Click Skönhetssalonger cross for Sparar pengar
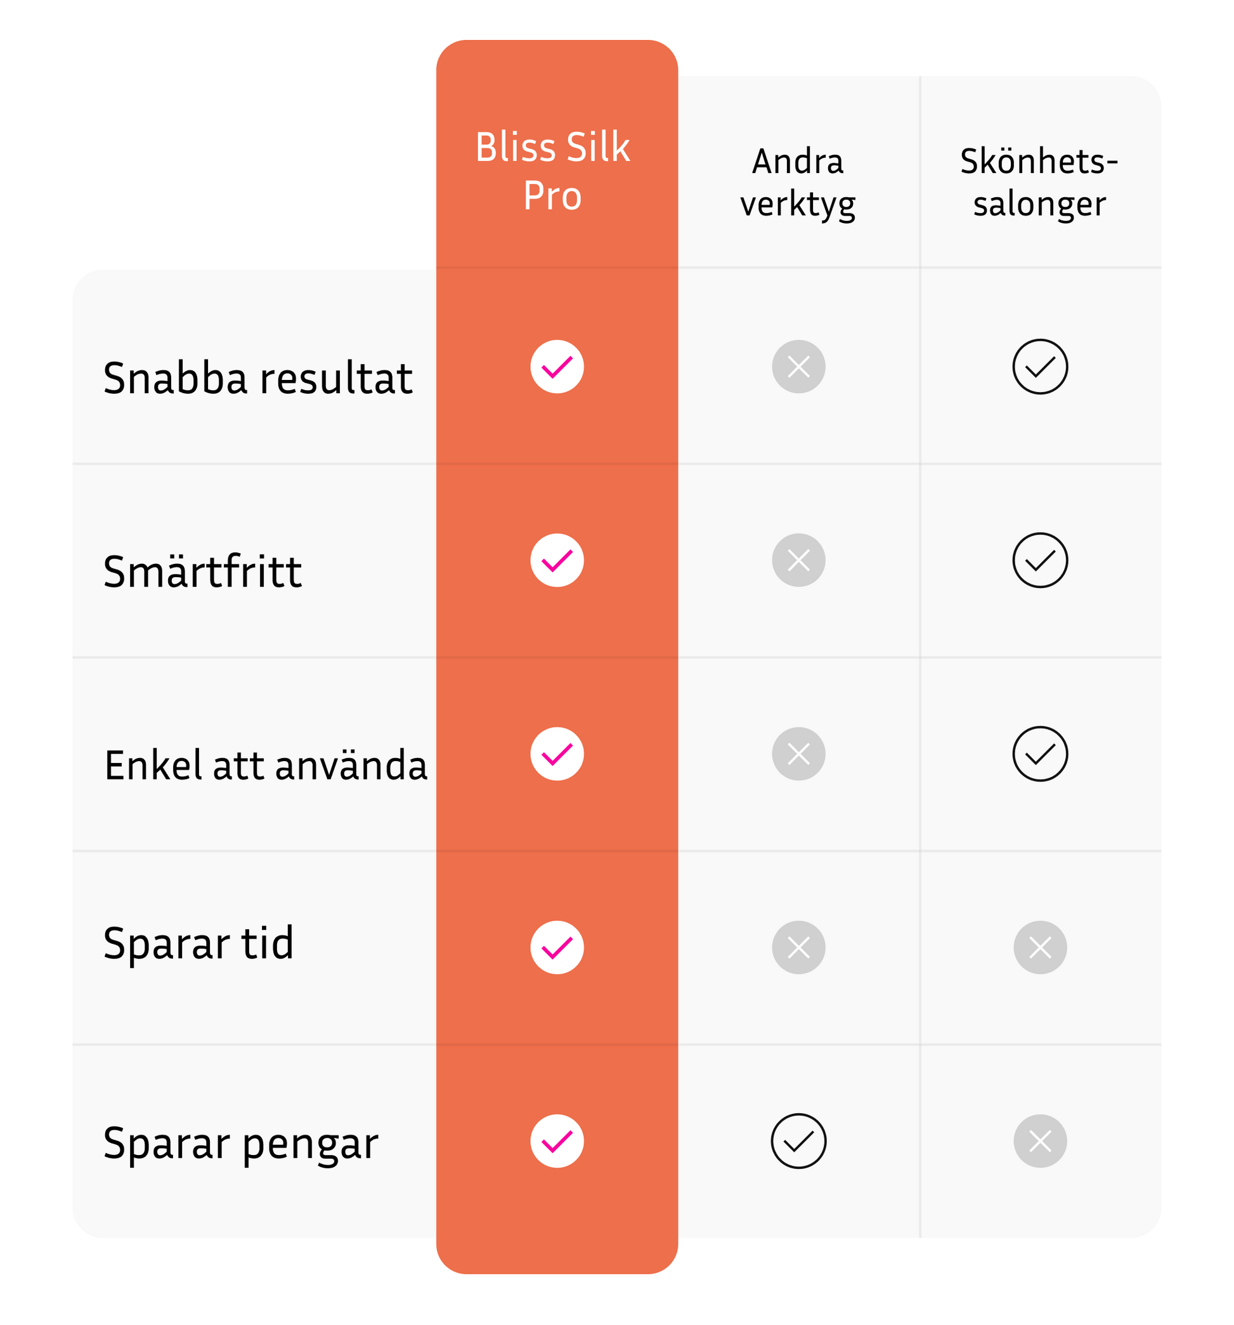 1039,1140
